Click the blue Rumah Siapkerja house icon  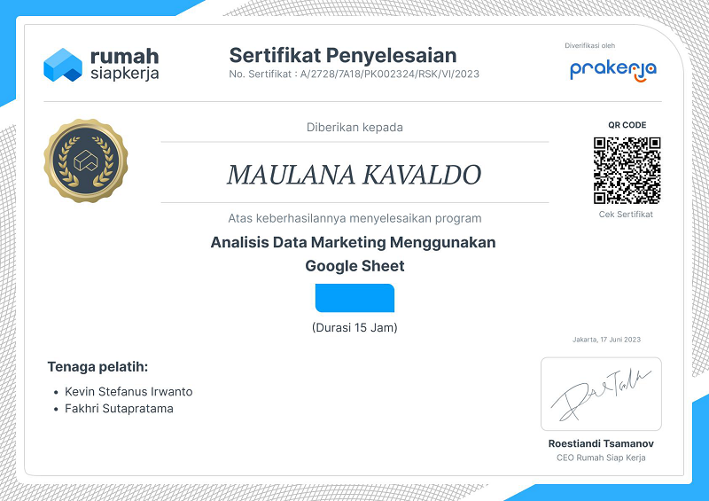[x=62, y=65]
